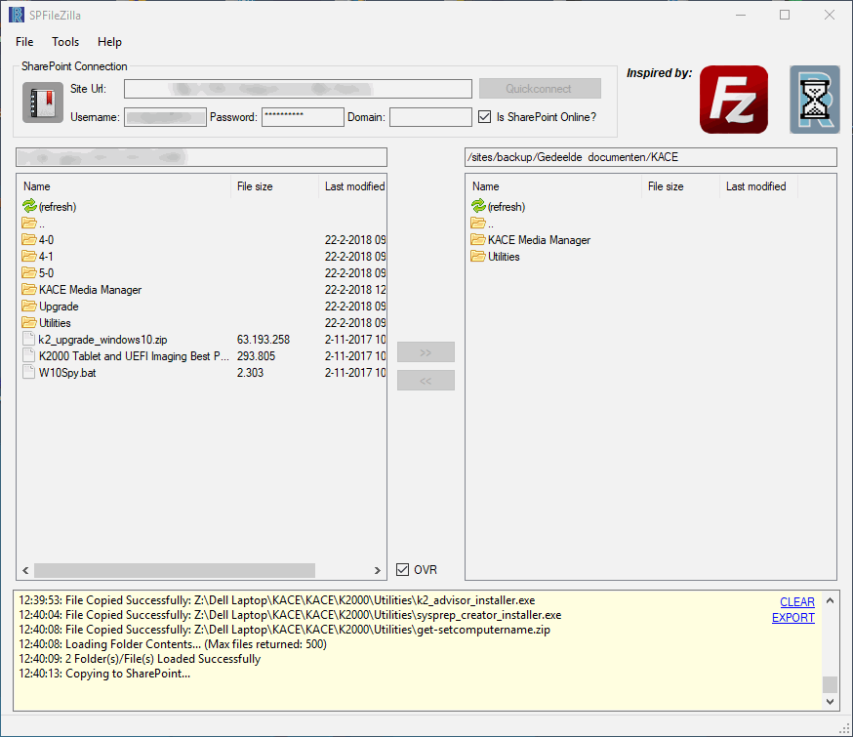Image resolution: width=853 pixels, height=737 pixels.
Task: Click the EXPORT link in the log panel
Action: tap(792, 617)
